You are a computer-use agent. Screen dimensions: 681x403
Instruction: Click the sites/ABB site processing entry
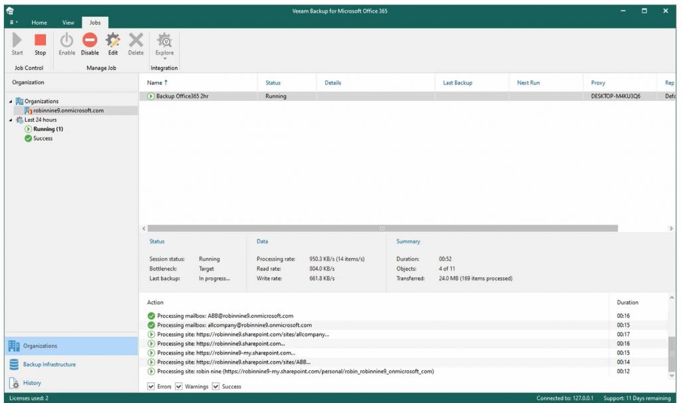pyautogui.click(x=233, y=362)
